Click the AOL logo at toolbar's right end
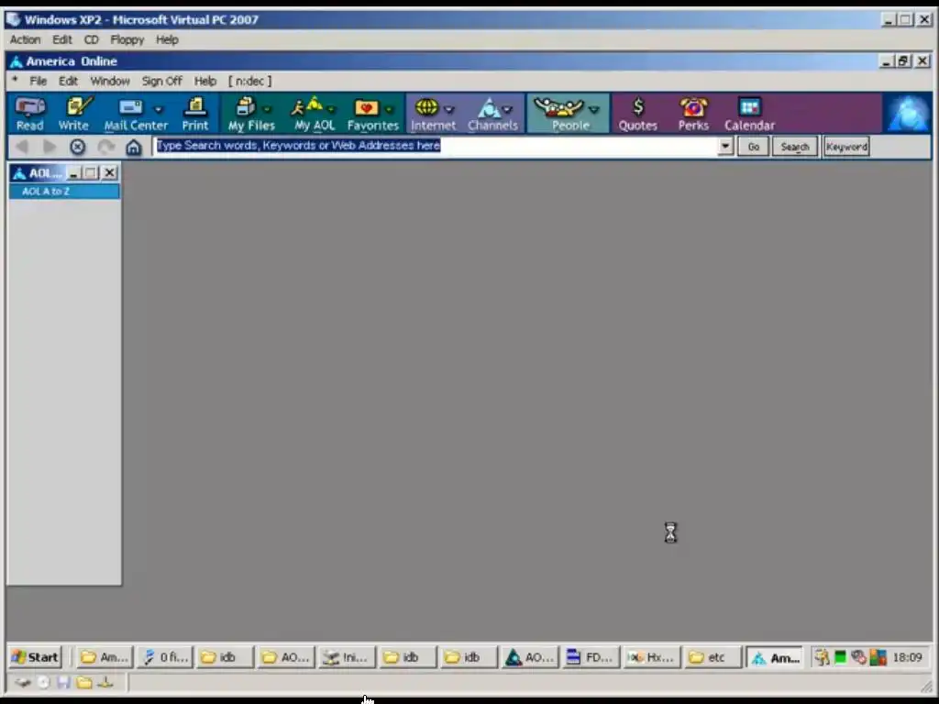 tap(908, 113)
